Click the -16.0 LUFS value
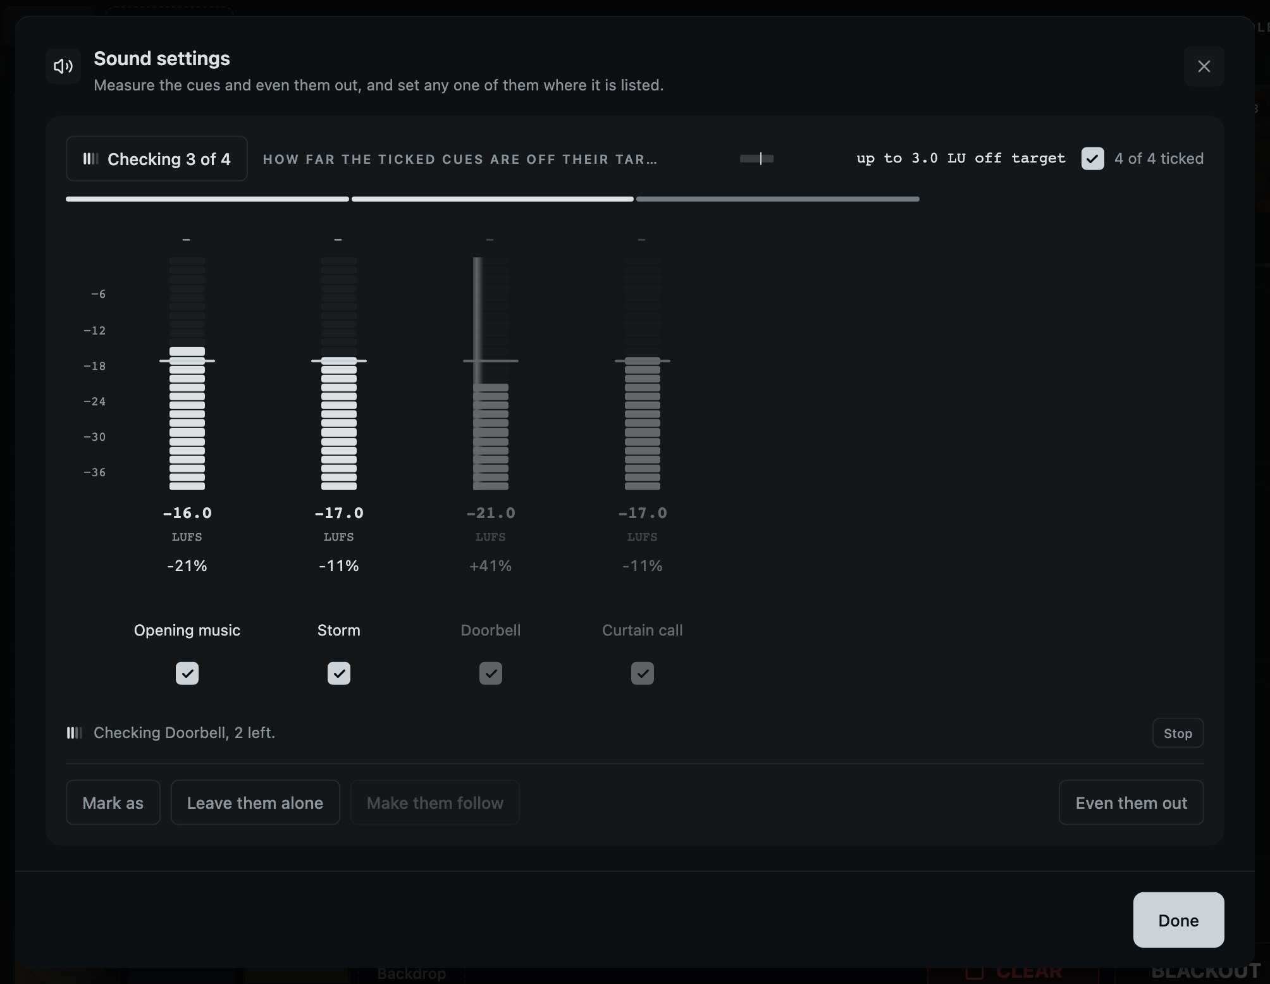 (187, 513)
